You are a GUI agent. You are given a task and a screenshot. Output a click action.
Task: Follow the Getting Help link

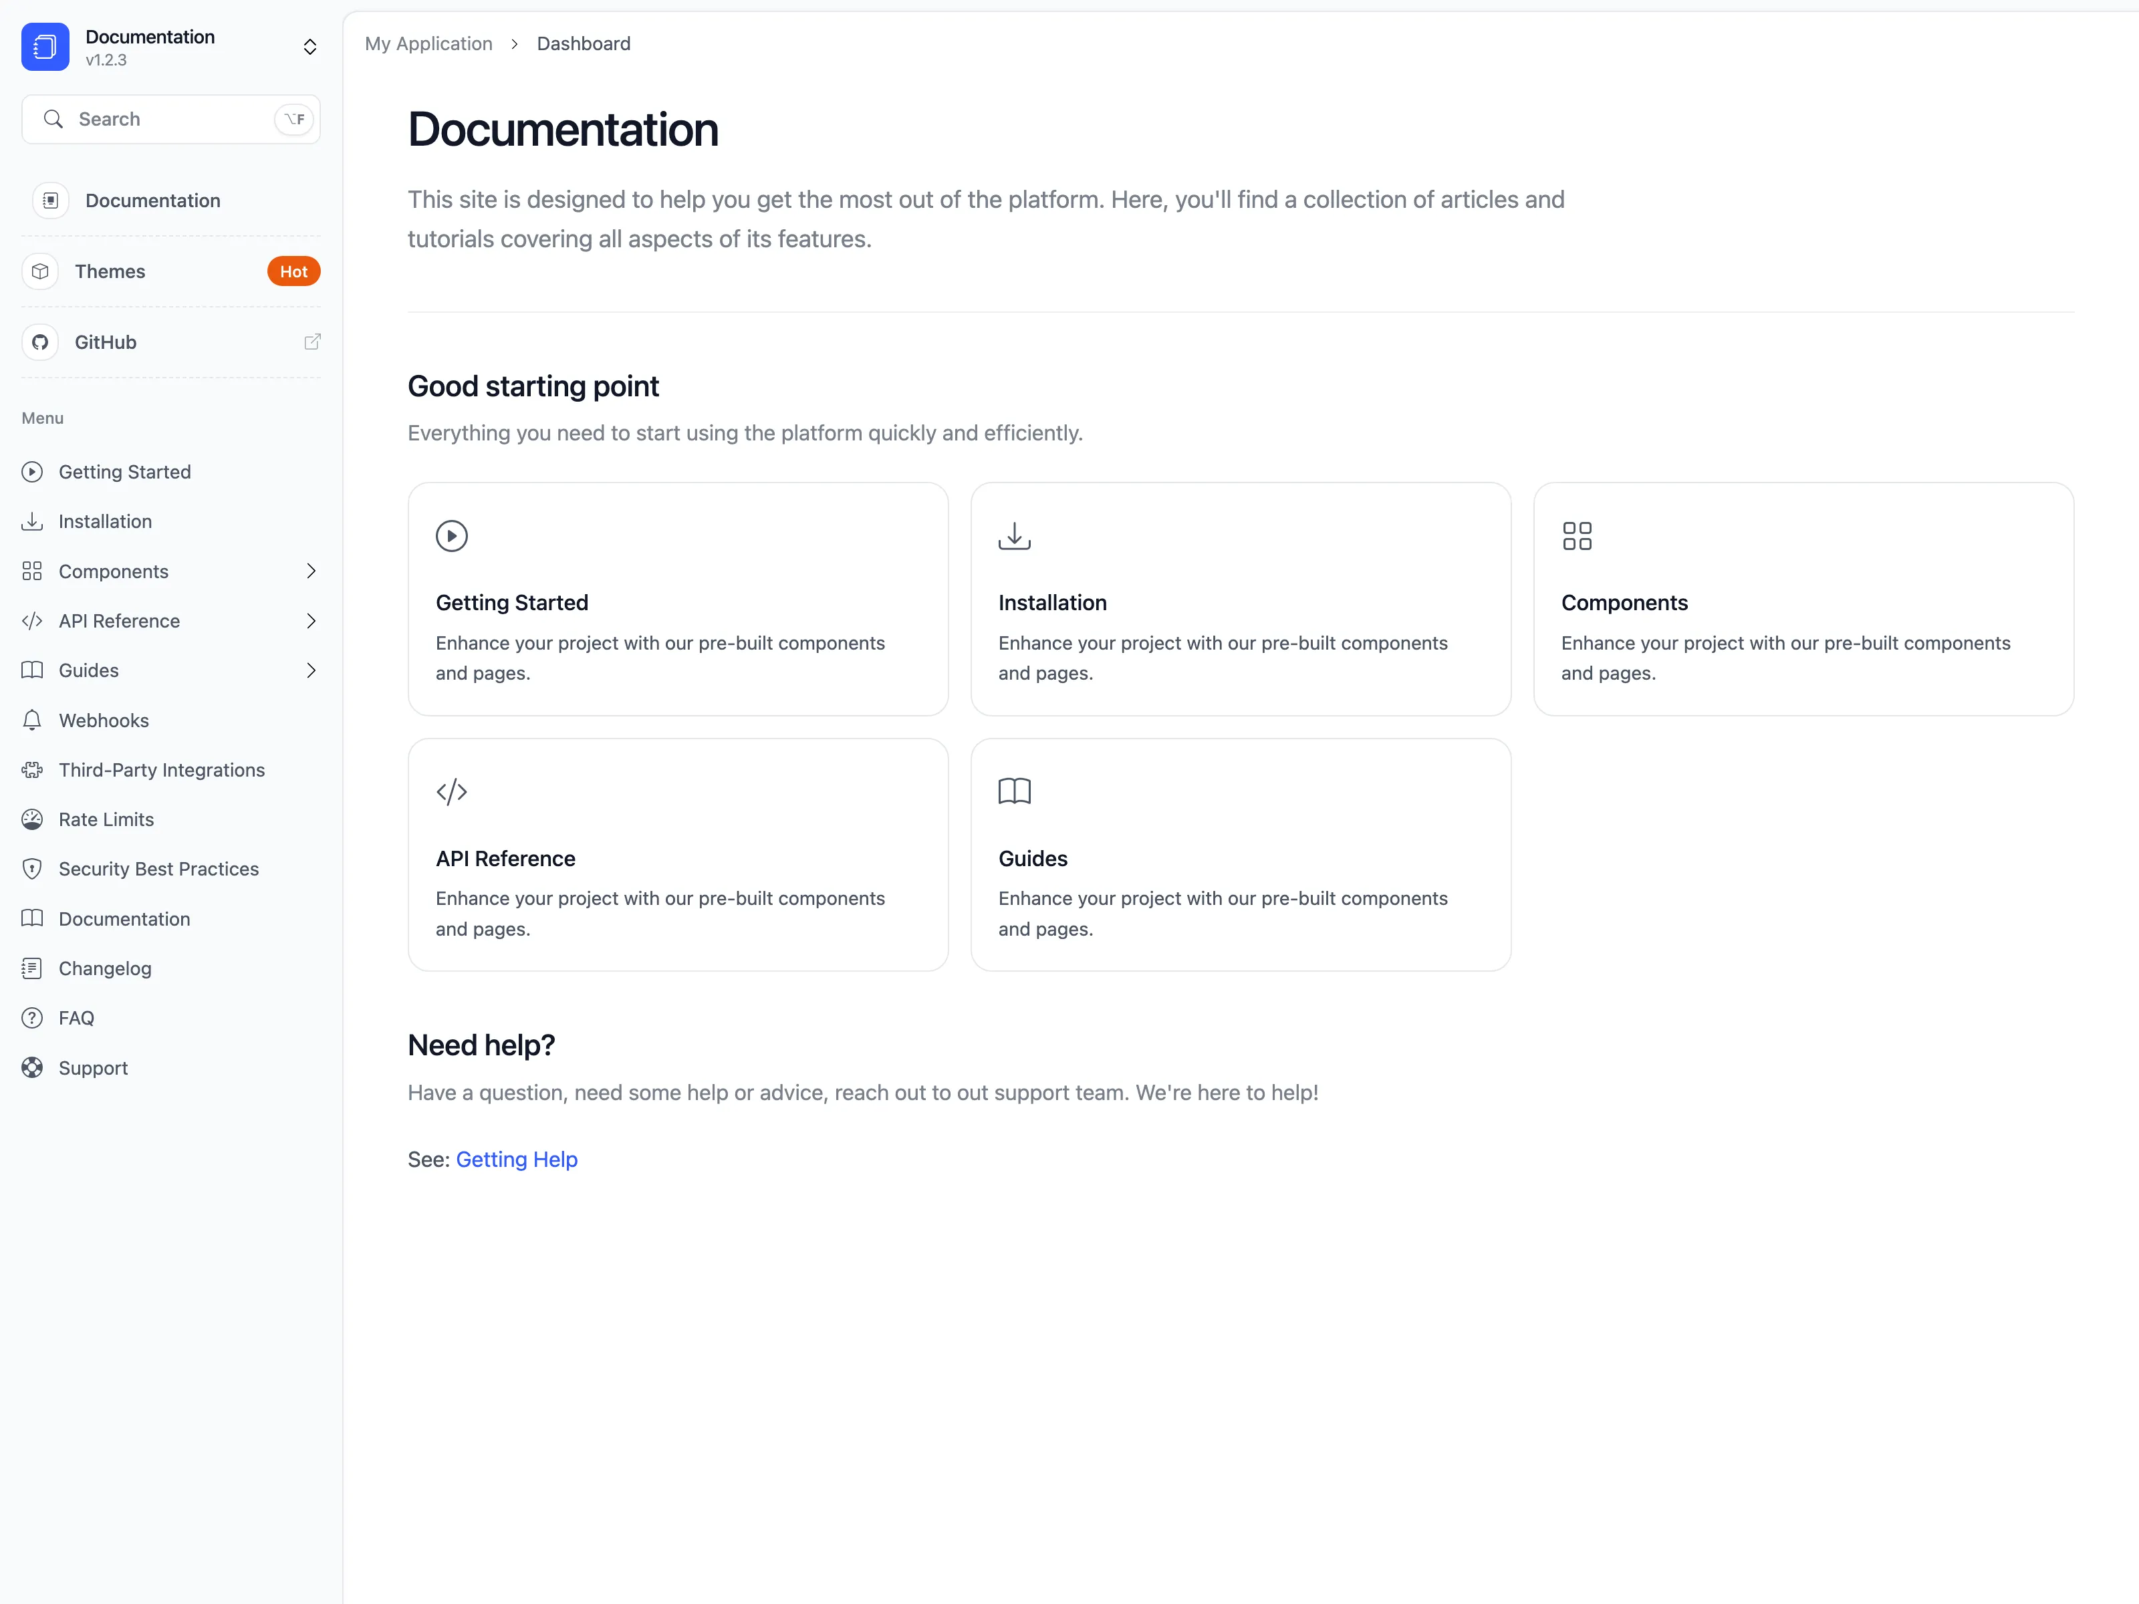point(517,1160)
